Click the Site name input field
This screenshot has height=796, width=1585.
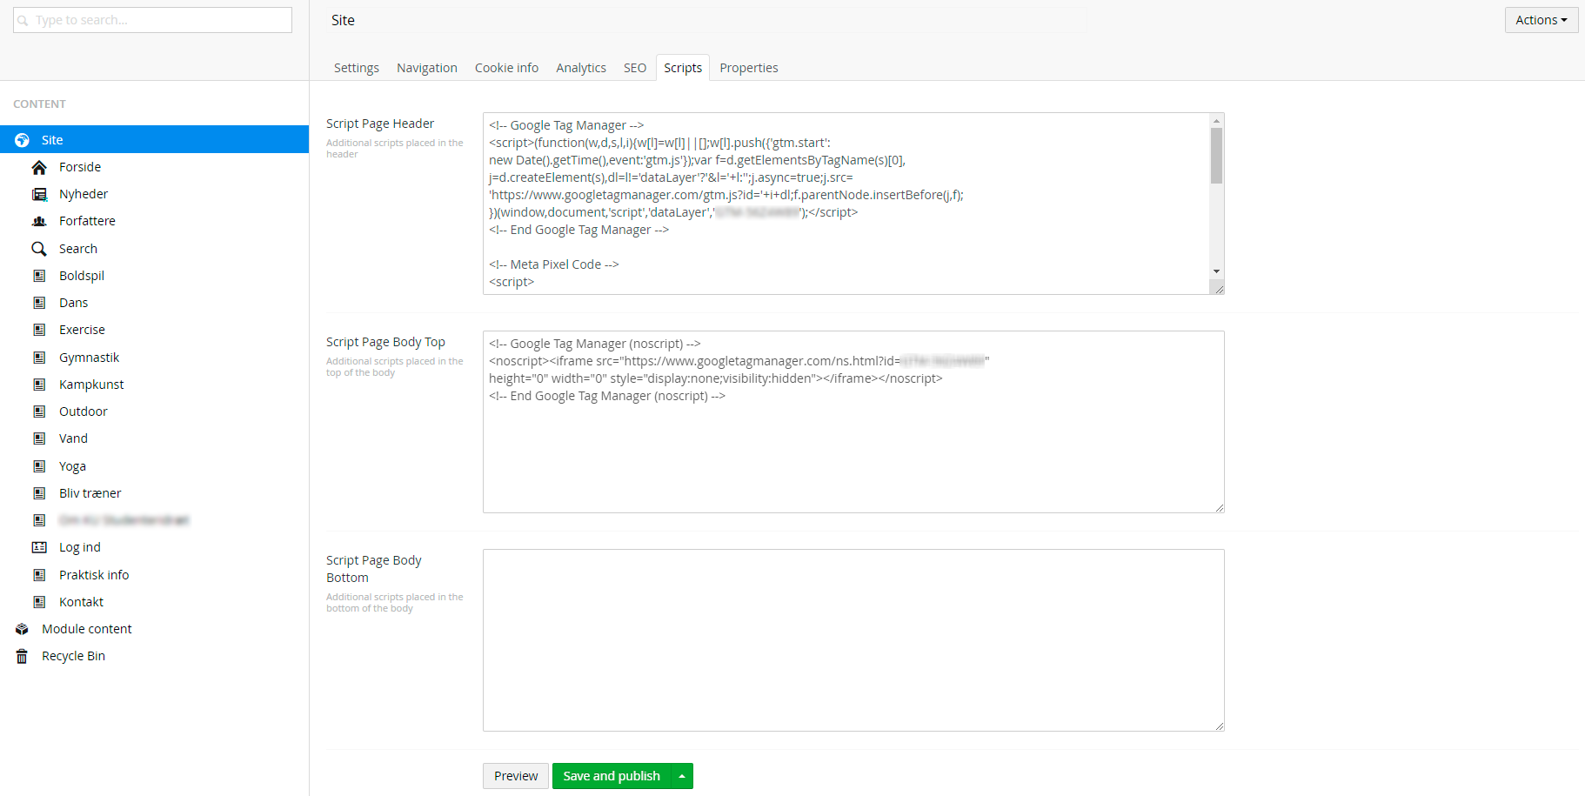707,20
